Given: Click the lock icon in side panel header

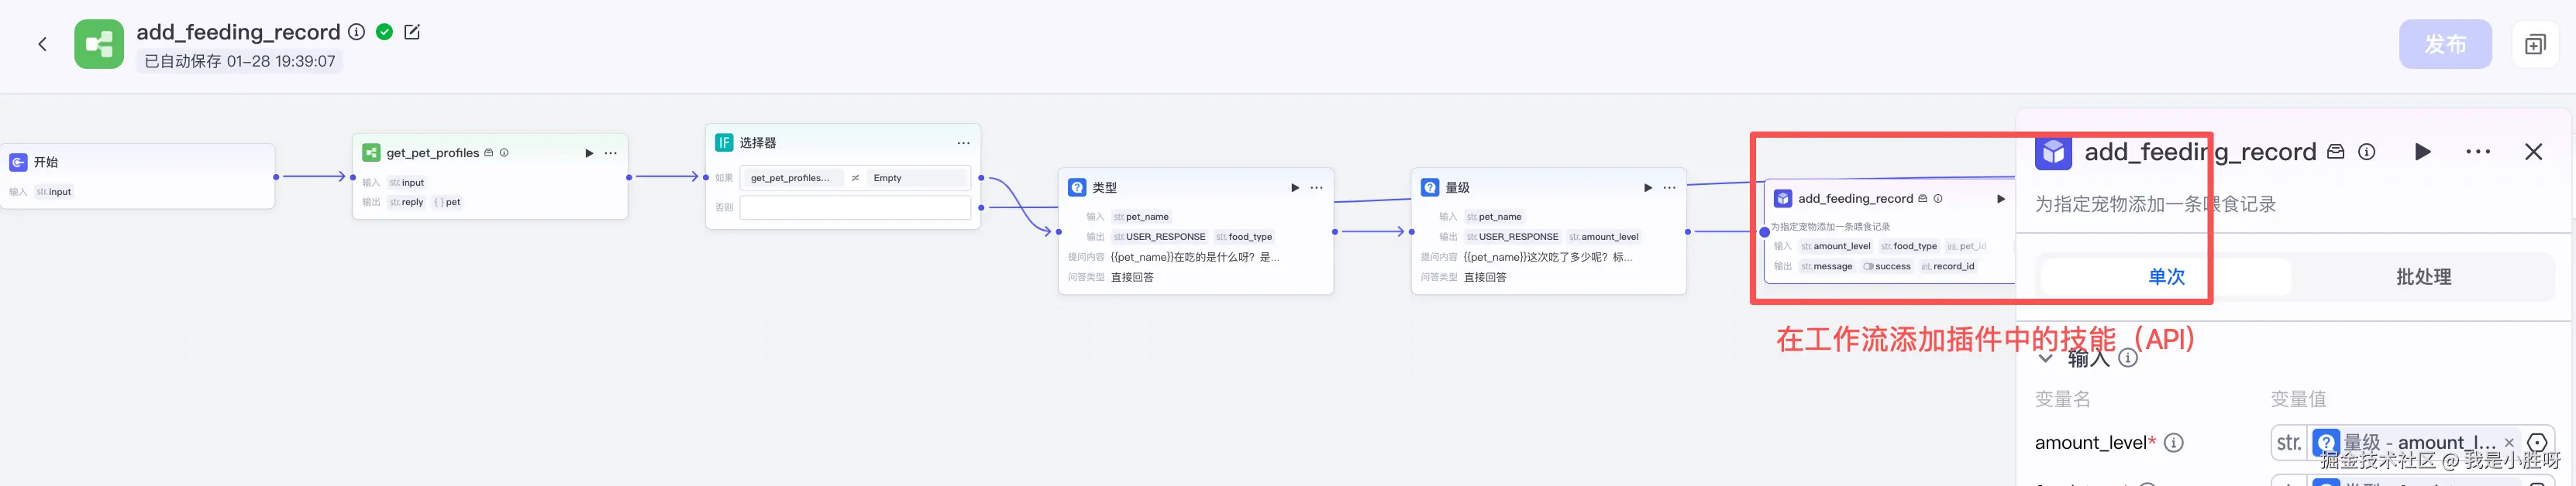Looking at the screenshot, I should (2336, 152).
